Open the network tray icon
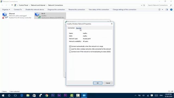The width and height of the screenshot is (174, 98). [148, 96]
